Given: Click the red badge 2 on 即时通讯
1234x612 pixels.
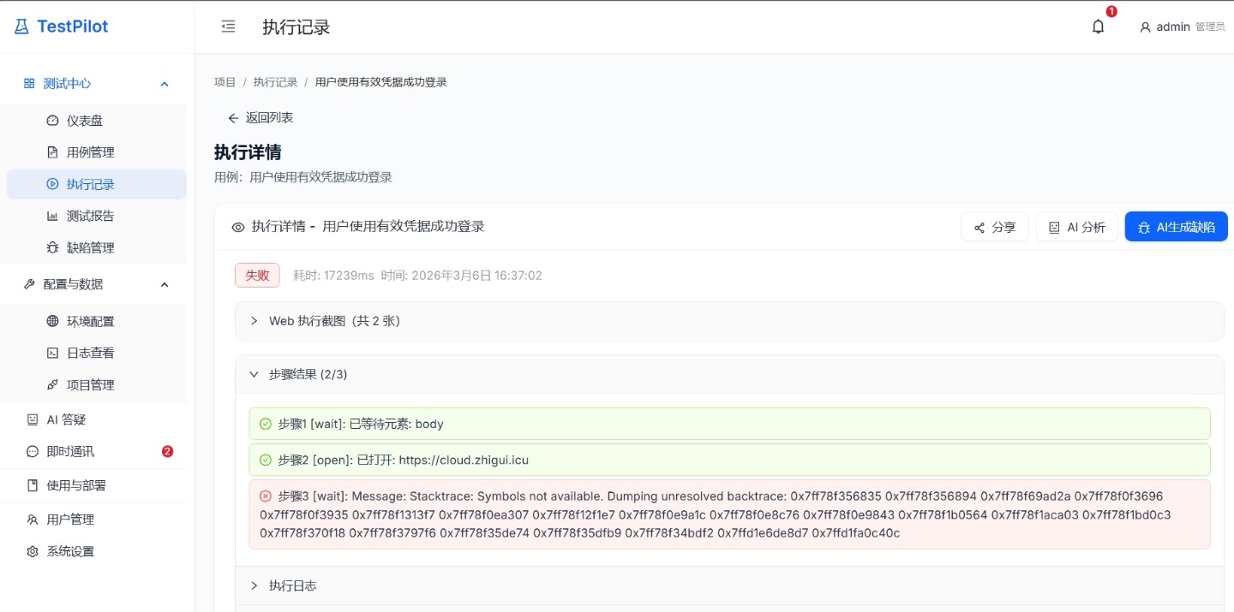Looking at the screenshot, I should pyautogui.click(x=168, y=451).
